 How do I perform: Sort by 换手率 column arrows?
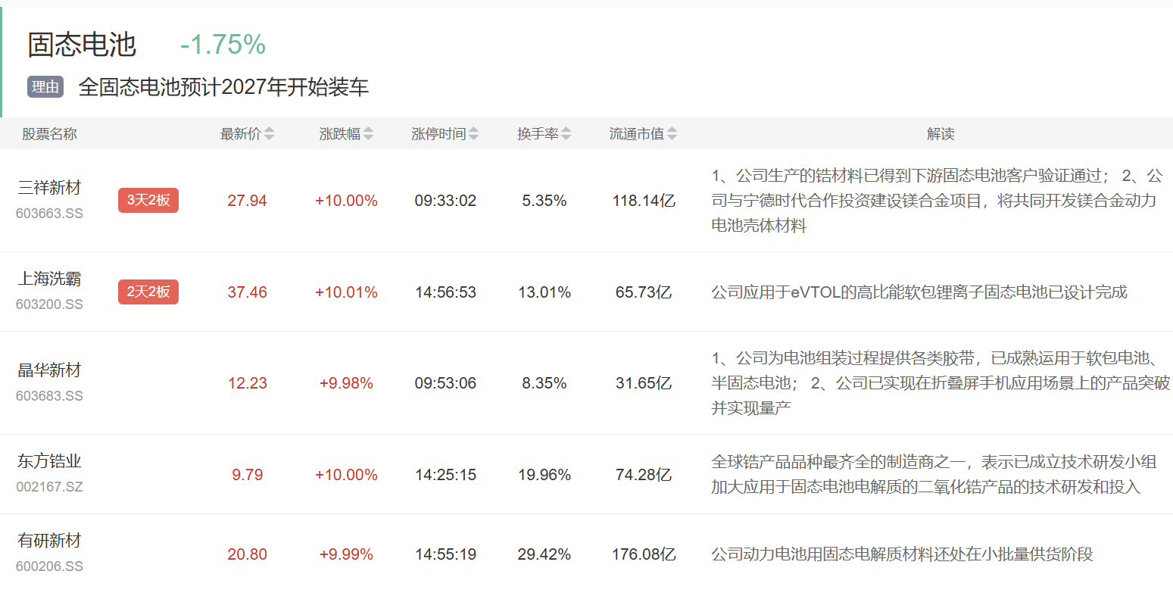click(x=566, y=134)
